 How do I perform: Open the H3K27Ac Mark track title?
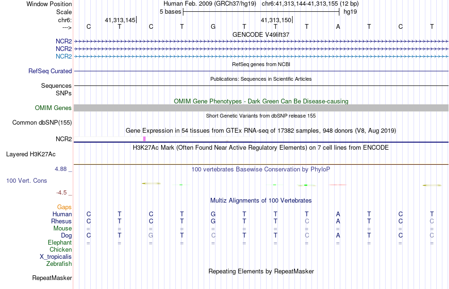261,148
